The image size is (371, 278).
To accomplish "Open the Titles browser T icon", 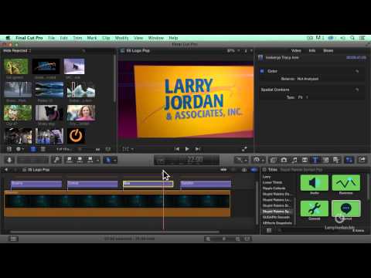I will point(315,160).
